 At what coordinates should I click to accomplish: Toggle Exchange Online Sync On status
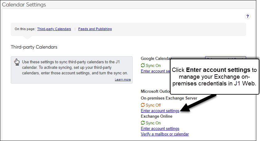(153, 123)
